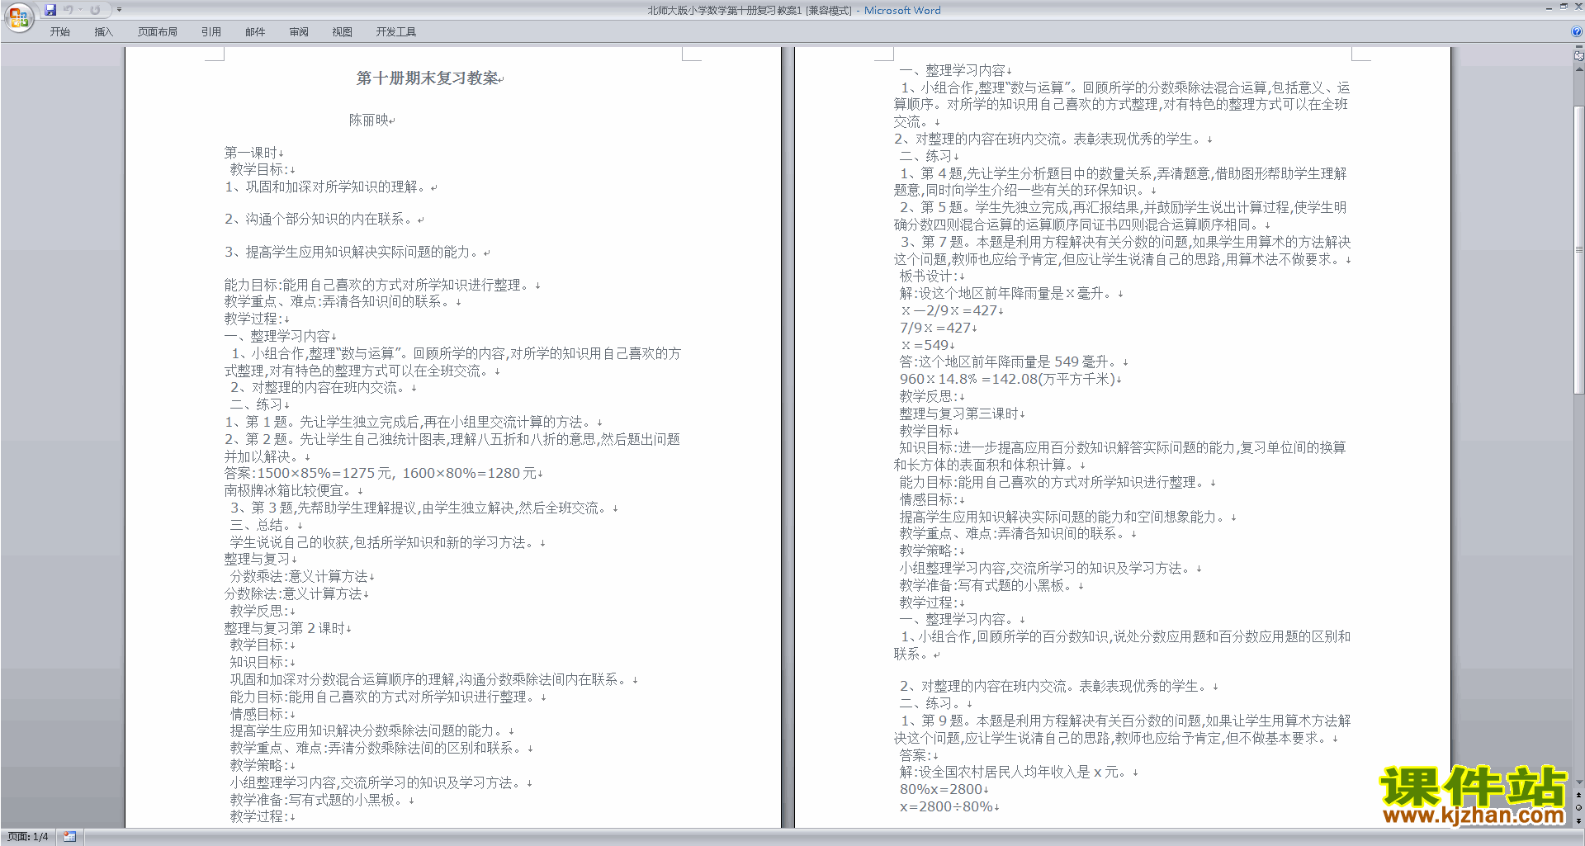Image resolution: width=1585 pixels, height=846 pixels.
Task: Expand the Undo history dropdown arrow
Action: (x=81, y=10)
